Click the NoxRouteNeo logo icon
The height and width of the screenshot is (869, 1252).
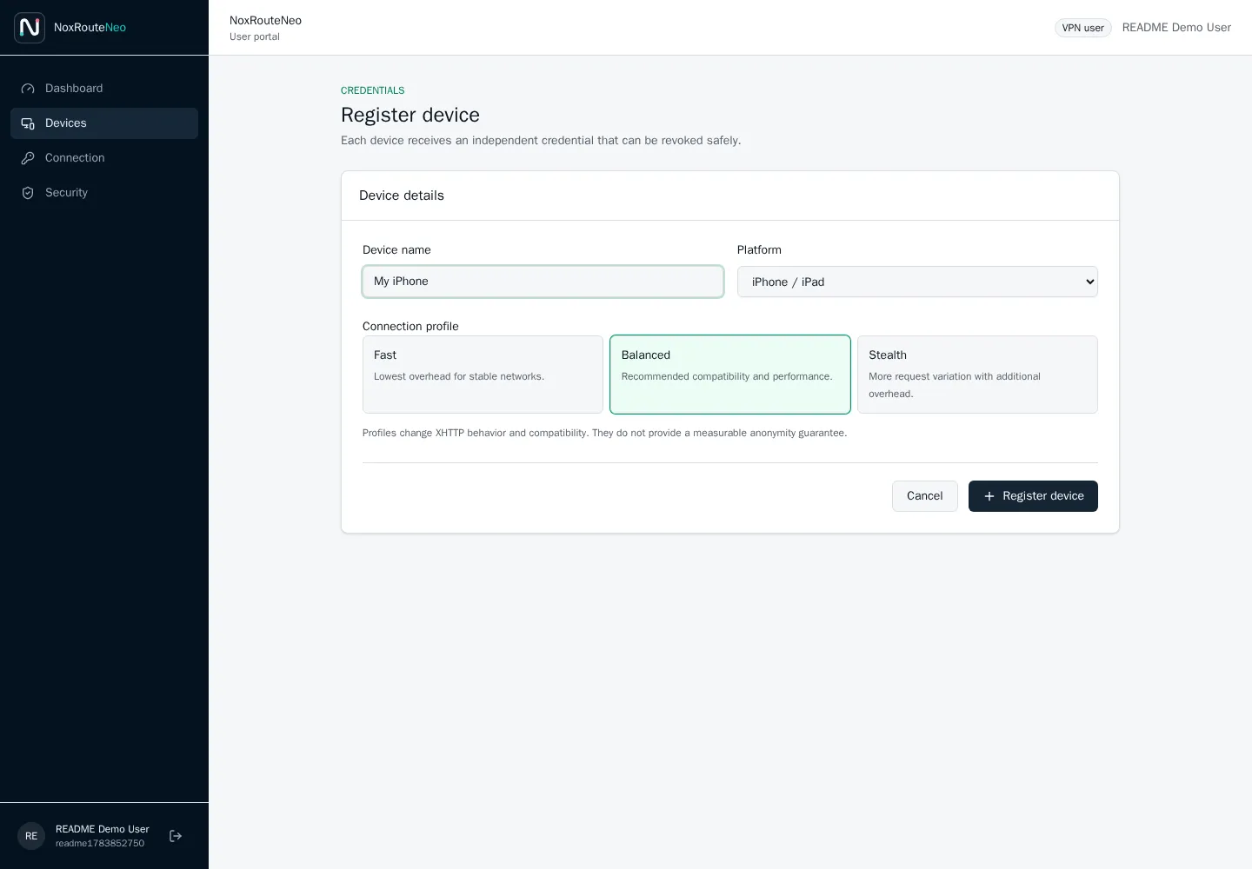pyautogui.click(x=30, y=28)
